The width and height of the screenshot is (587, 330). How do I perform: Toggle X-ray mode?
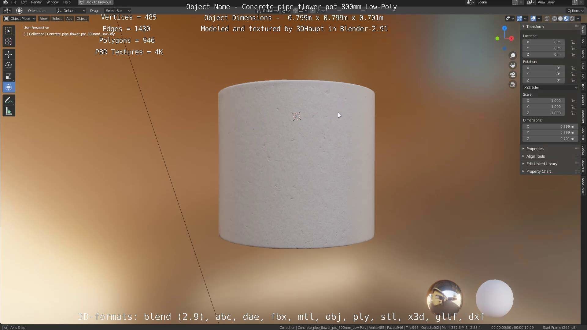547,19
